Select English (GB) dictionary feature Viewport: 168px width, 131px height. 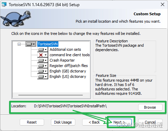click(68, 71)
